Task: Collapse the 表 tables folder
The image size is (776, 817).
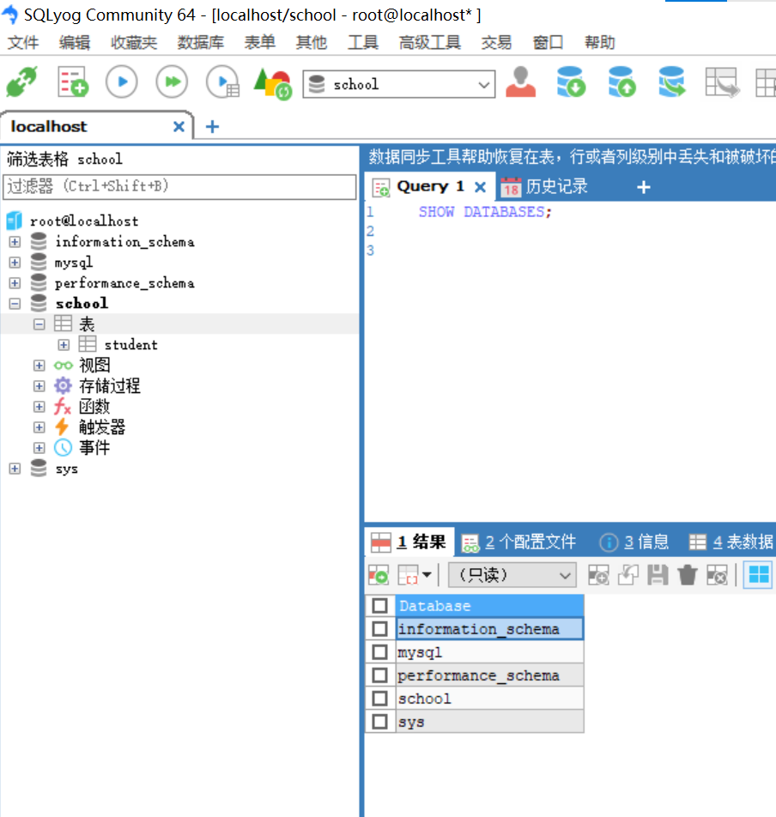Action: coord(39,324)
